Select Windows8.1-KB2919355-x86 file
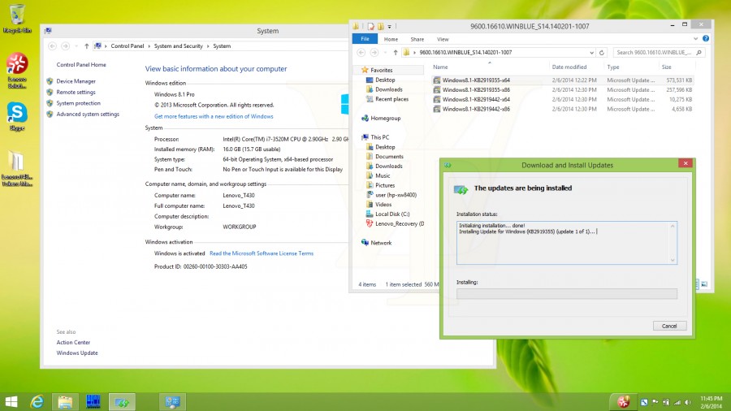The width and height of the screenshot is (731, 411). (x=476, y=90)
